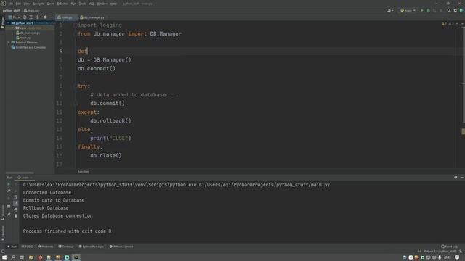This screenshot has height=261, width=465.
Task: Click python_stuff breadcrumb in navigation bar
Action: [12, 10]
